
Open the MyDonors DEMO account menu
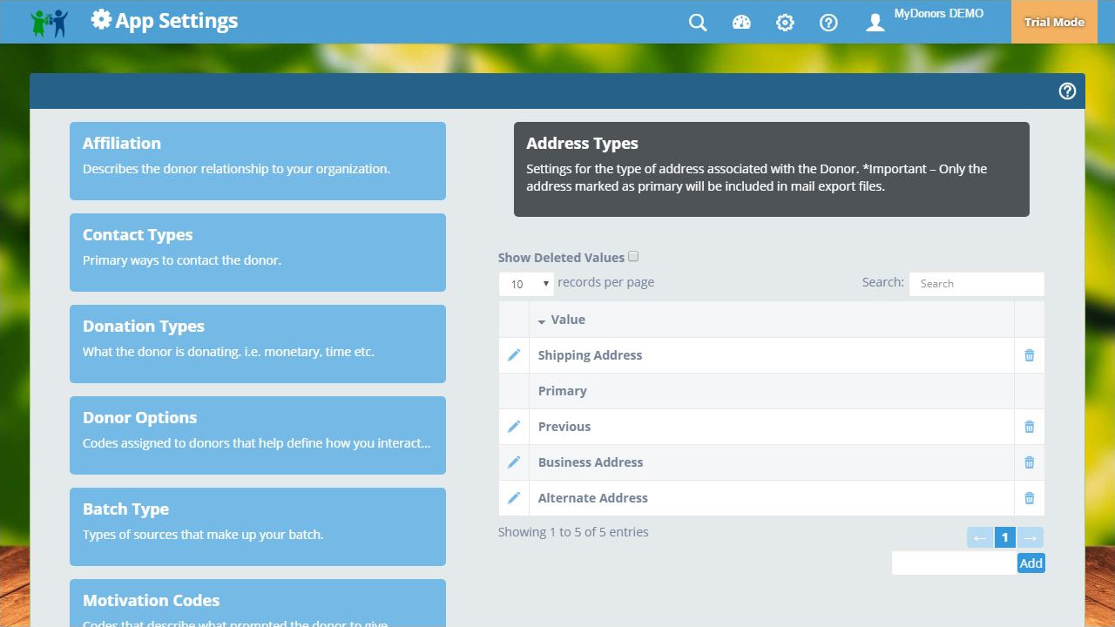tap(939, 14)
